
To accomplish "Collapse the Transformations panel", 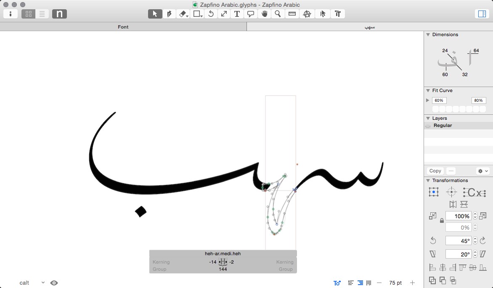I will (428, 180).
